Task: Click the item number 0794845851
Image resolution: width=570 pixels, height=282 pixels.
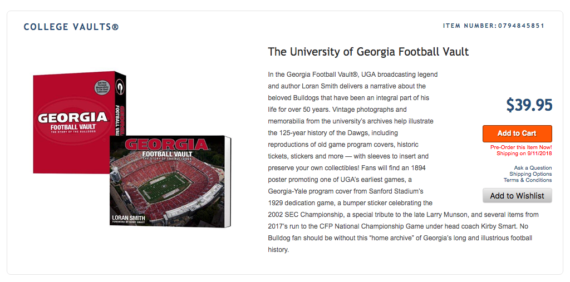Action: (x=521, y=26)
